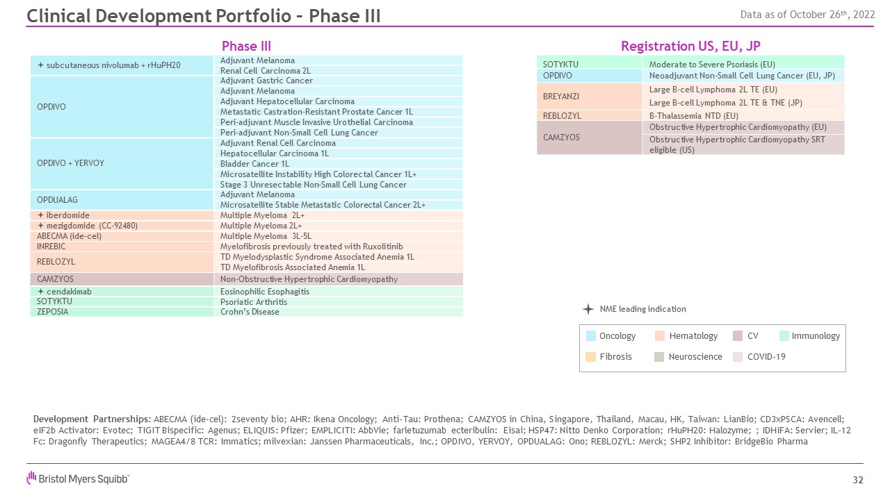Click the Neuroscience legend color swatch
The image size is (890, 500).
[x=660, y=357]
